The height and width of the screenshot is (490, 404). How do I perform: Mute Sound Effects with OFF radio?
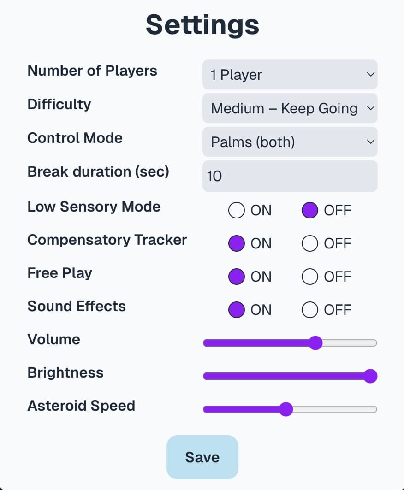click(x=310, y=310)
